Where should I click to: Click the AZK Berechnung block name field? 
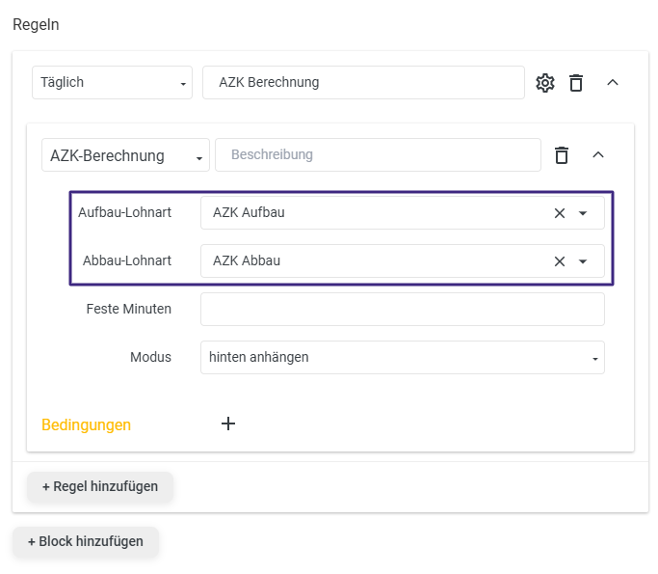[363, 82]
